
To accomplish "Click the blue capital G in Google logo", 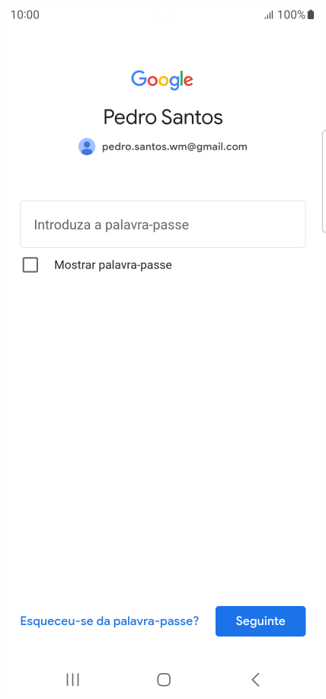I will click(x=139, y=79).
